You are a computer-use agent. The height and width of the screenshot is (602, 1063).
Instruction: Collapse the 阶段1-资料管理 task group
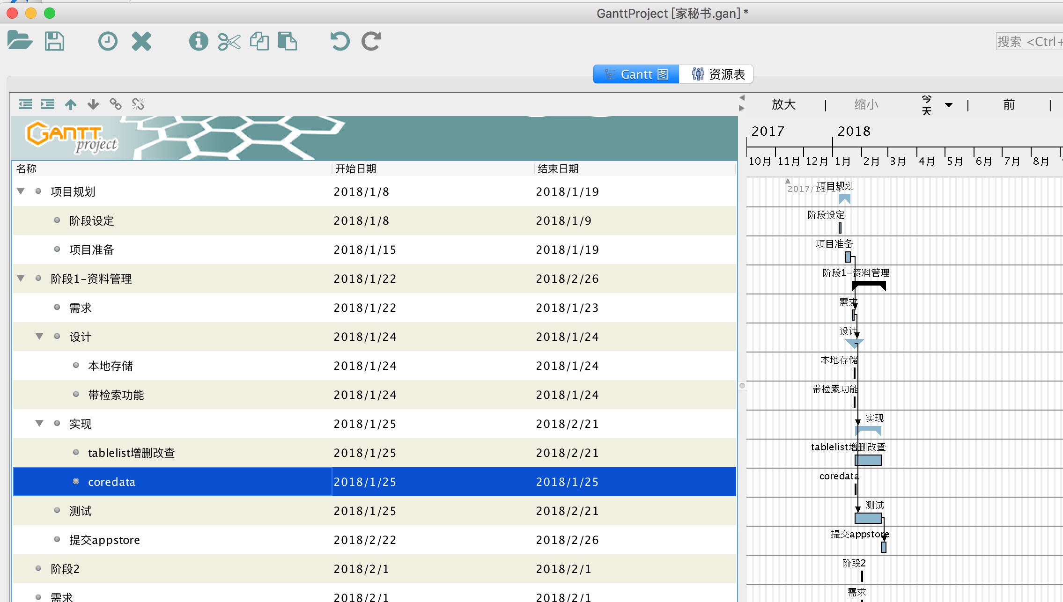(21, 278)
